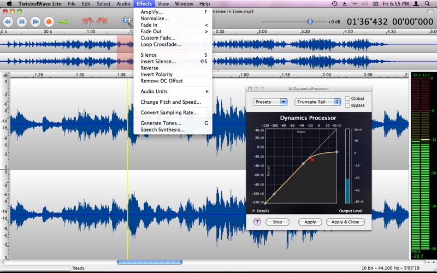Viewport: 437px width, 273px height.
Task: Open help with the purple question mark
Action: point(257,222)
